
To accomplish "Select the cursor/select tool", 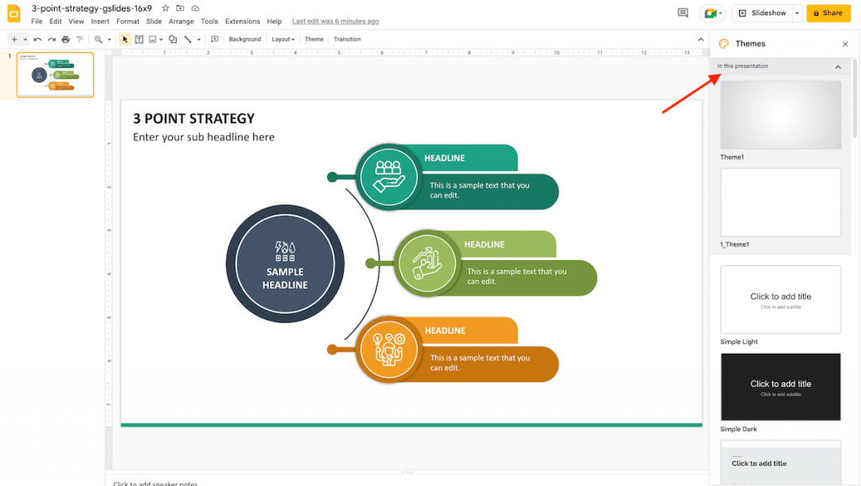I will 124,39.
